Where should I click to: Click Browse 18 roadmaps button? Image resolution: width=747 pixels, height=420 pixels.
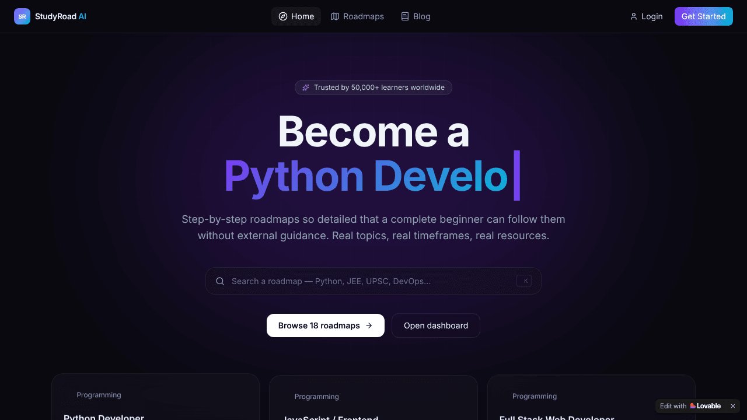(x=326, y=325)
